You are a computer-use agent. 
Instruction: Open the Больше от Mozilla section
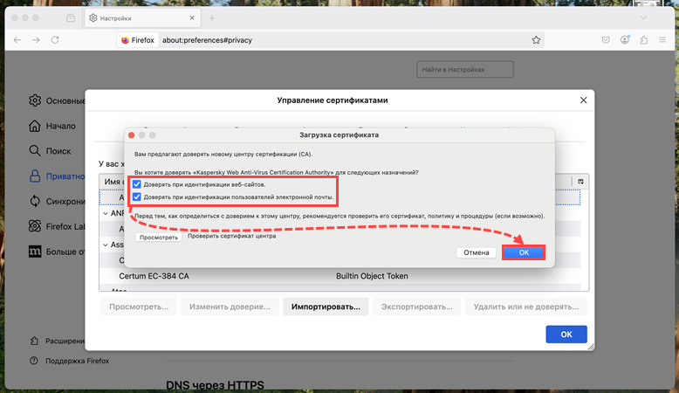(57, 252)
